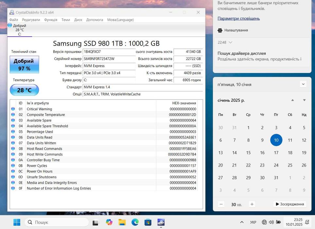This screenshot has width=315, height=229.
Task: Show hidden tray icons chevron
Action: [242, 222]
